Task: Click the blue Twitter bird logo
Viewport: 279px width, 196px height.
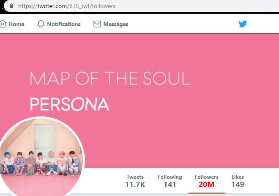Action: (243, 24)
